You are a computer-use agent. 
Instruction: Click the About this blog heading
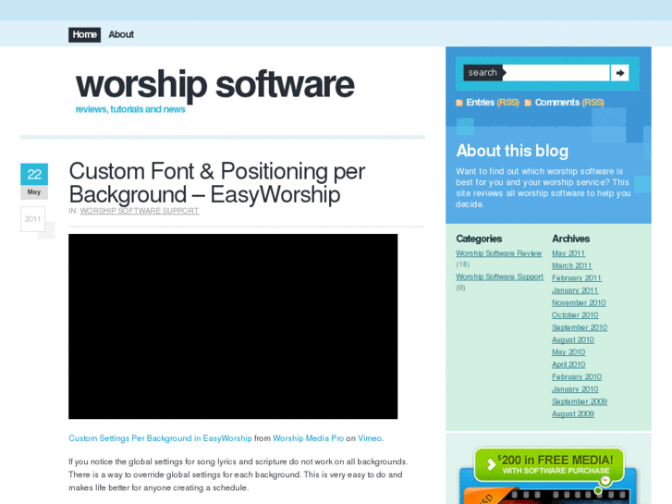coord(512,151)
